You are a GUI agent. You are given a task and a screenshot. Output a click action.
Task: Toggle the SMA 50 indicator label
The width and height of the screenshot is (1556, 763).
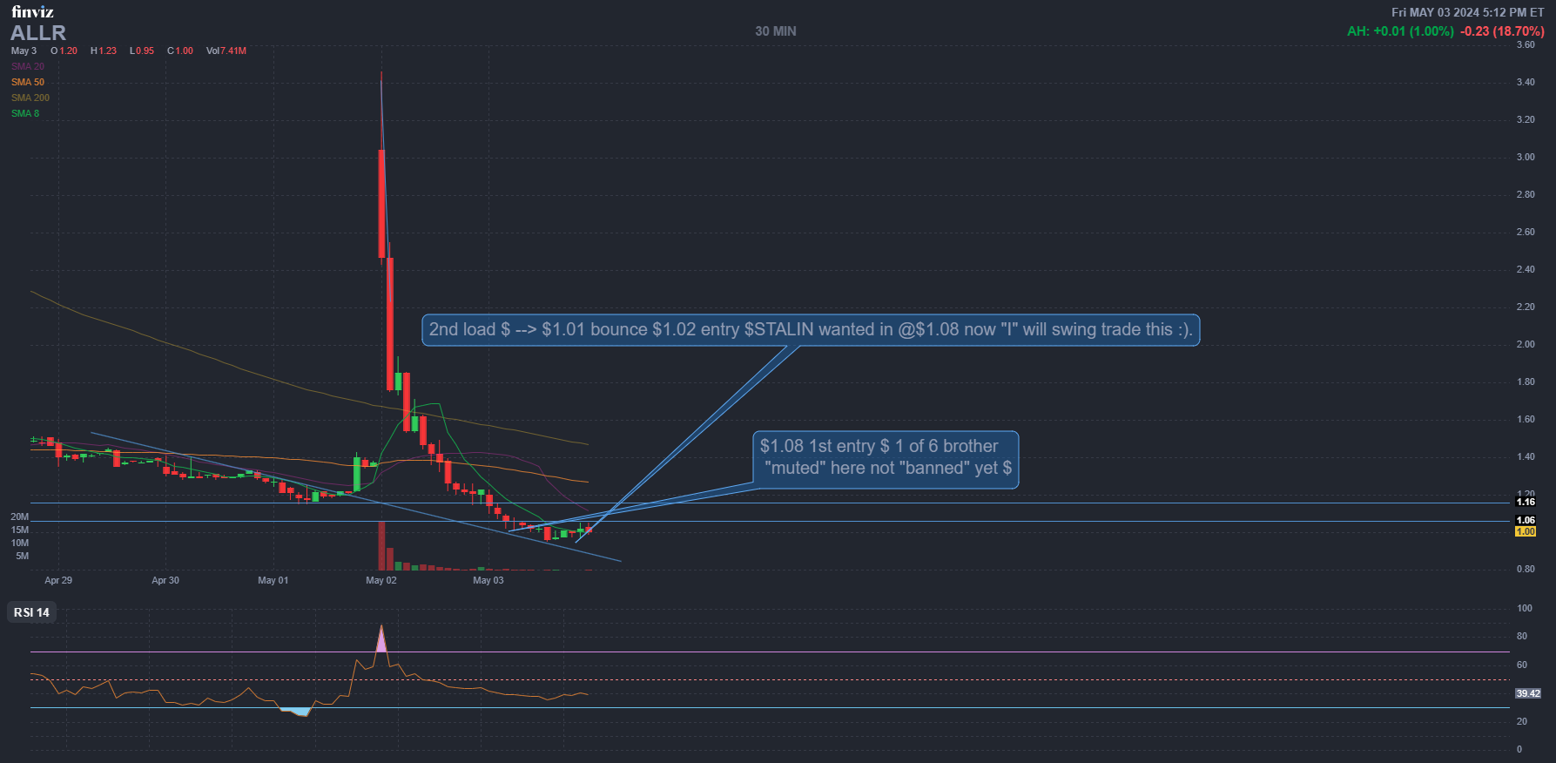point(28,82)
